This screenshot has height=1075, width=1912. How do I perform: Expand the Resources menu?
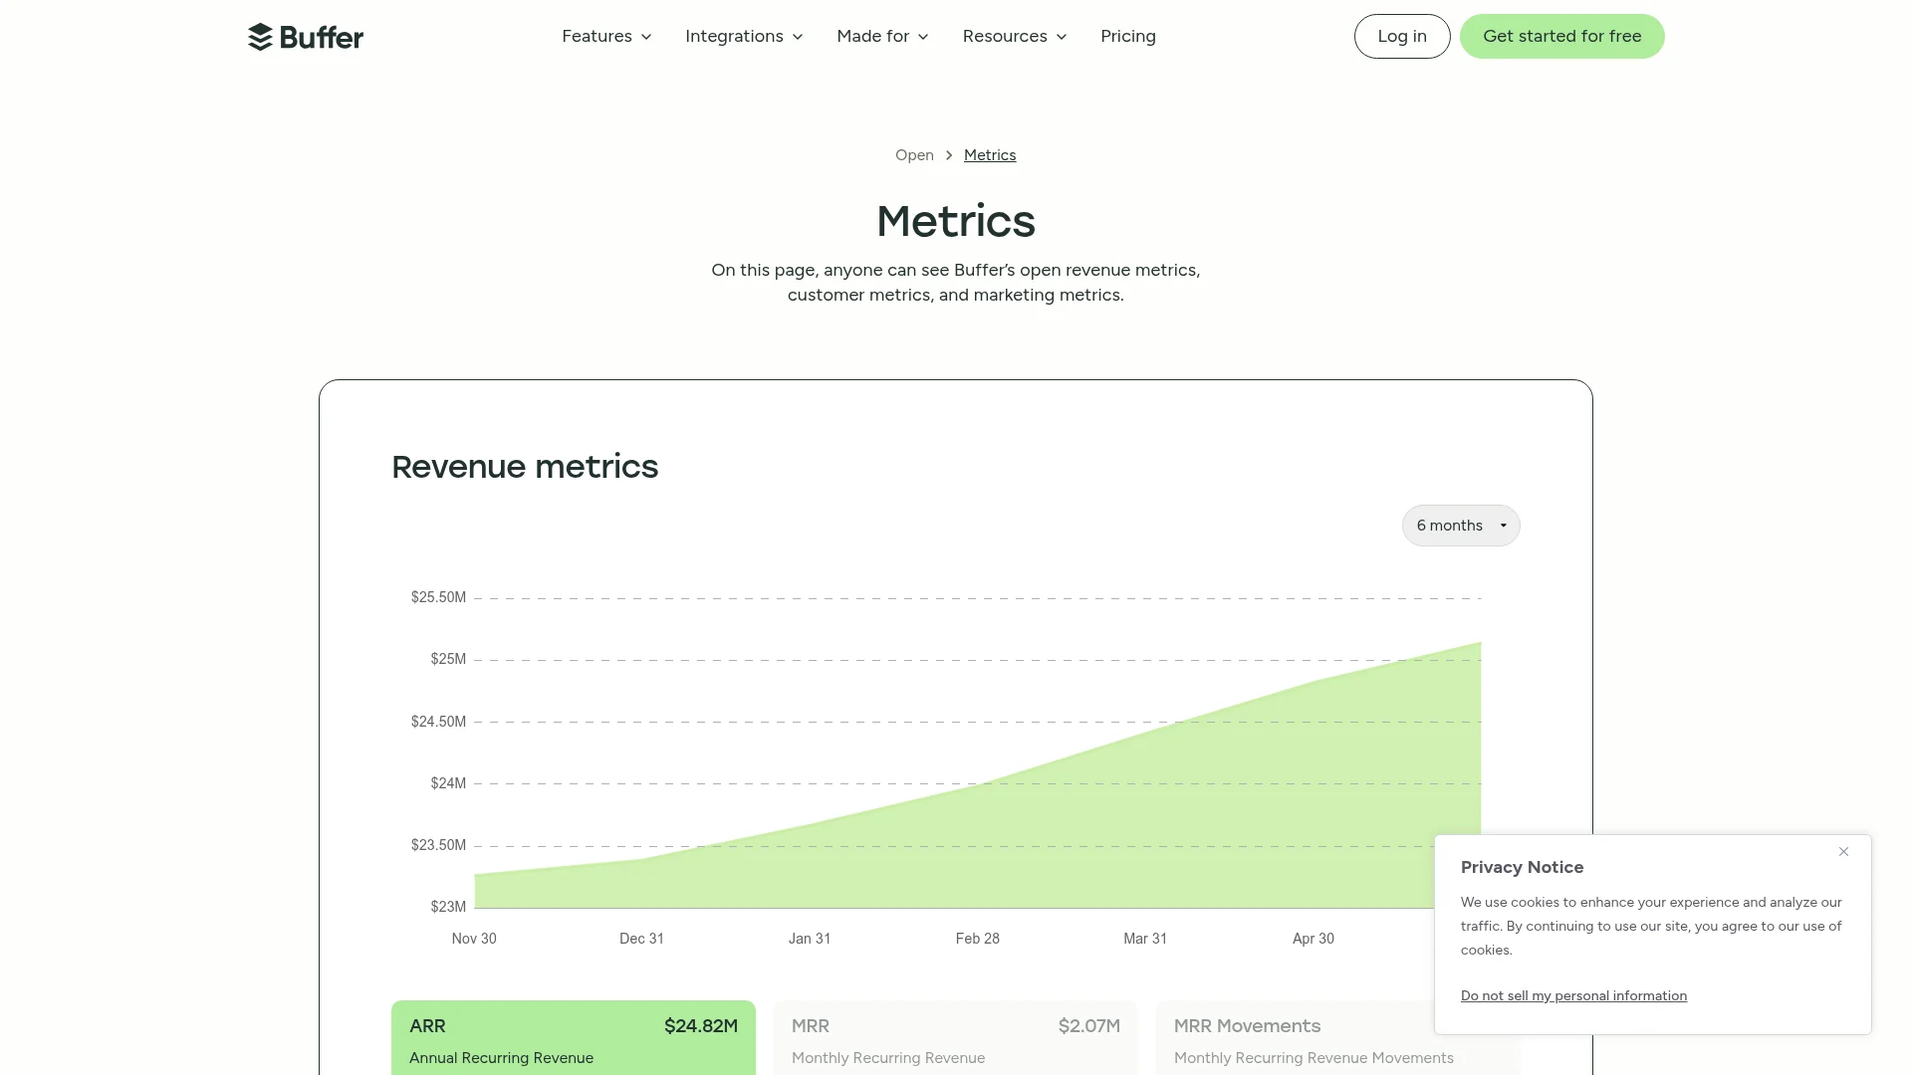click(x=1015, y=37)
